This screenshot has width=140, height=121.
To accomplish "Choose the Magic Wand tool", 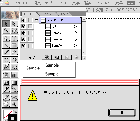I will (6, 30).
